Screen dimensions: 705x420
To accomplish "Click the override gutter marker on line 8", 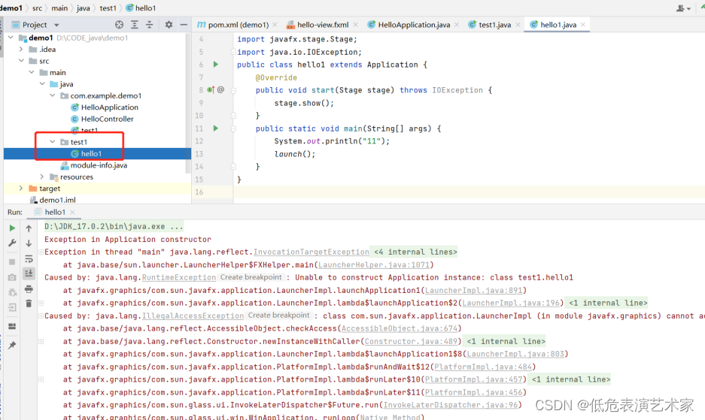I will click(x=211, y=90).
